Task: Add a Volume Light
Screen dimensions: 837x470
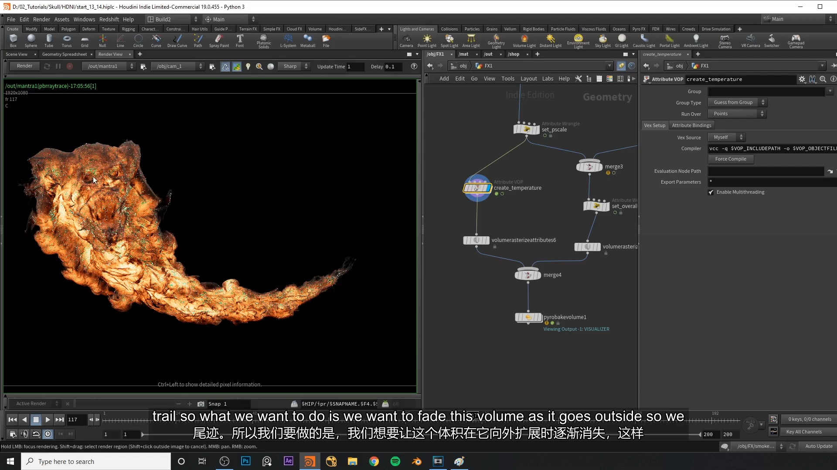Action: tap(524, 41)
